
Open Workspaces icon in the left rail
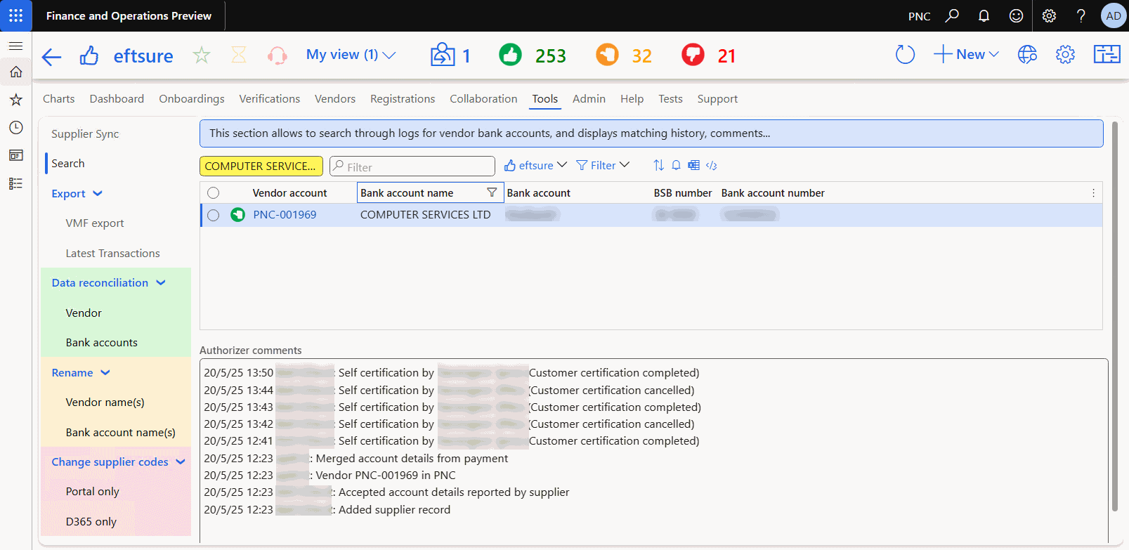tap(15, 155)
